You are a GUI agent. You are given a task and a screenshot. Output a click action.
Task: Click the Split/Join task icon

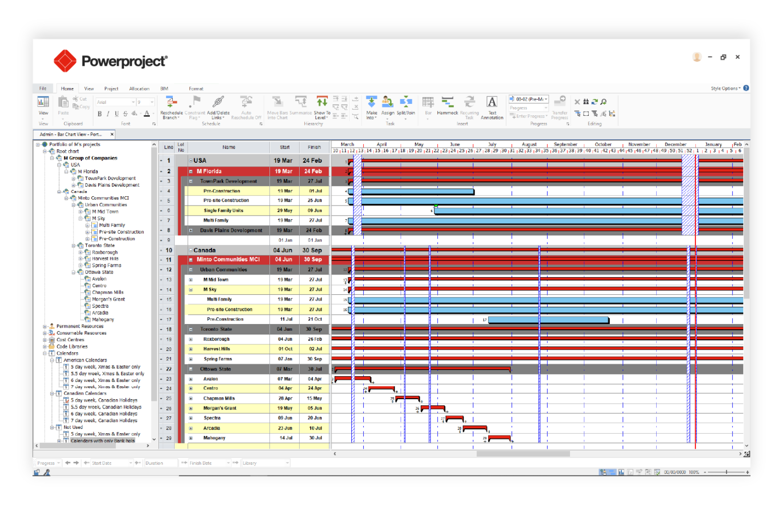pos(406,107)
